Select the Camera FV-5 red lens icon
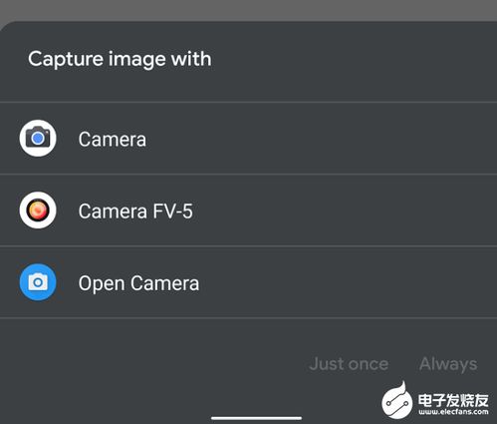 tap(38, 211)
